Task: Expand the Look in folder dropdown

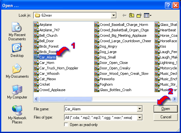Action: [113, 15]
